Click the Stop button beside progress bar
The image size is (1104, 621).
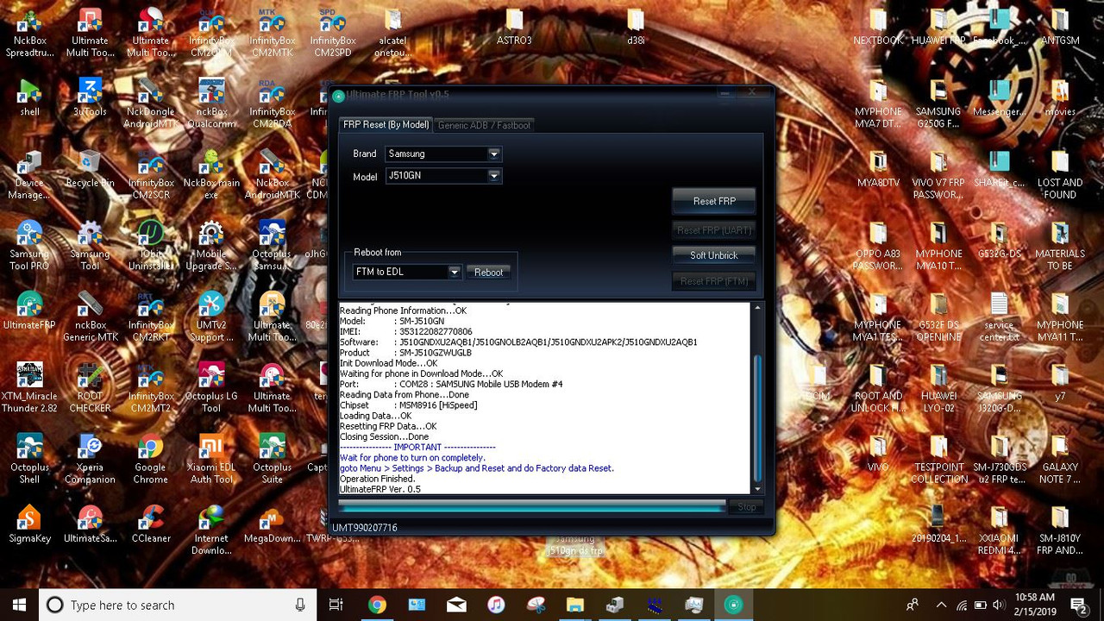click(747, 507)
